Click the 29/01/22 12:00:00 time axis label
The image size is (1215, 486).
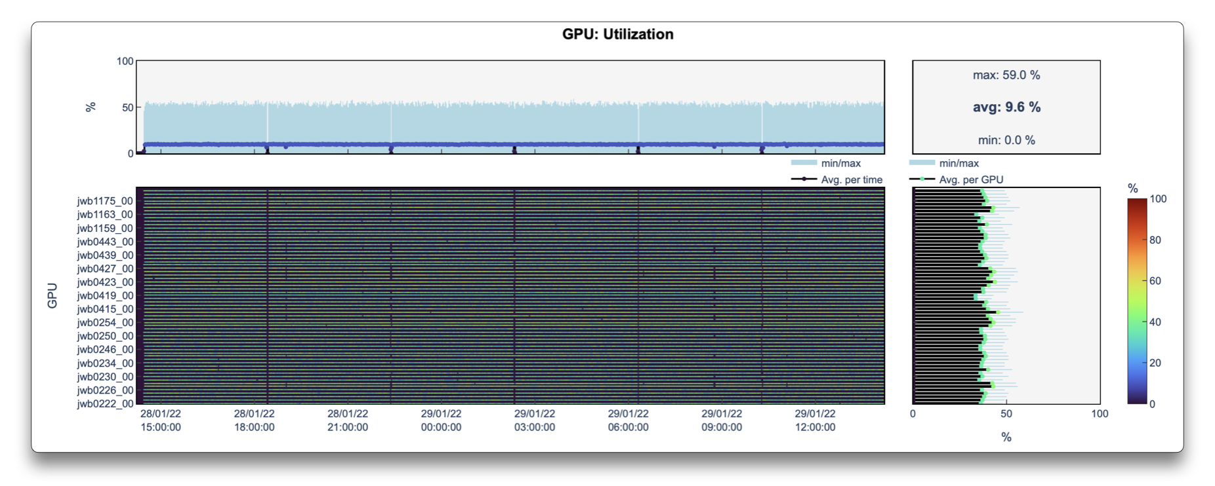point(815,421)
